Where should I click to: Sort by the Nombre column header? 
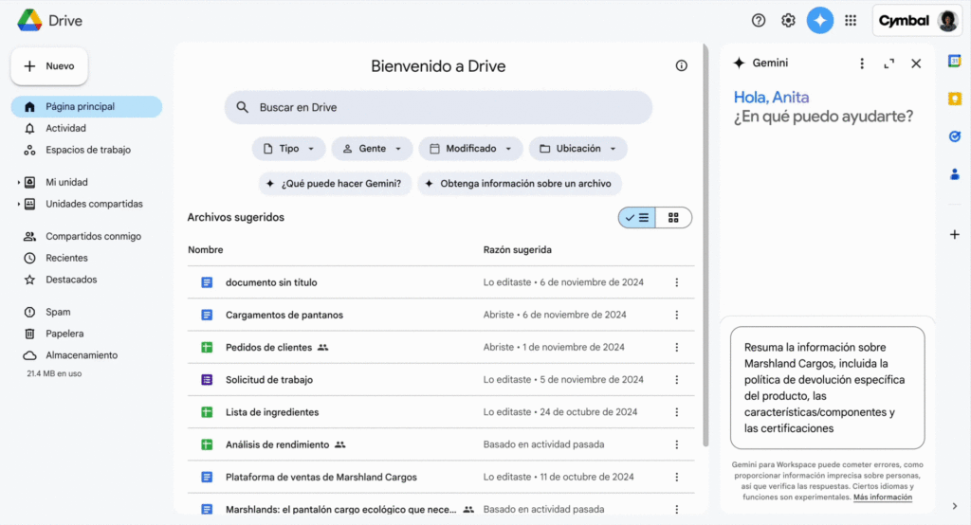point(206,250)
